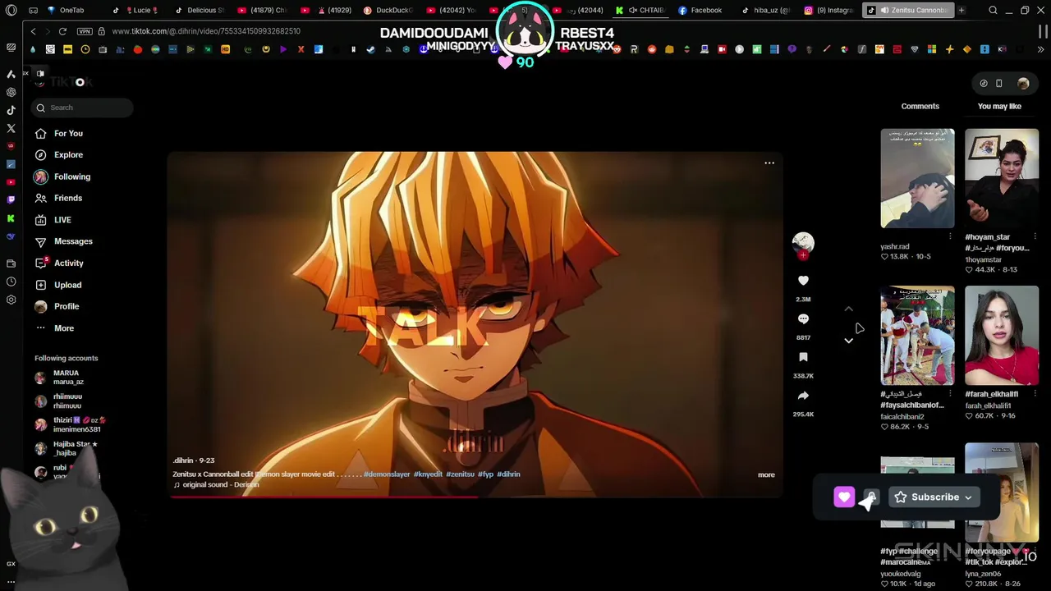The height and width of the screenshot is (591, 1051).
Task: Open the Steam bookmark icon
Action: pos(370,49)
